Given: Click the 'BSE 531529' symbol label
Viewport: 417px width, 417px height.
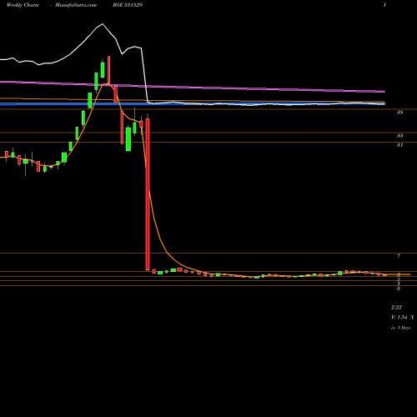Looking at the screenshot, I should [128, 5].
